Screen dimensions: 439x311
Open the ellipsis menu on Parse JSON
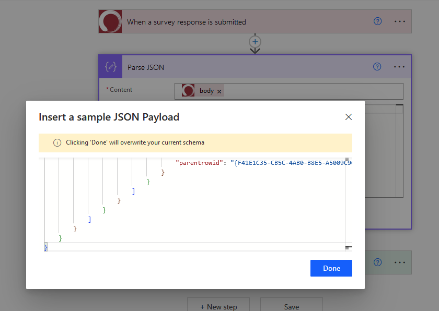pos(399,67)
